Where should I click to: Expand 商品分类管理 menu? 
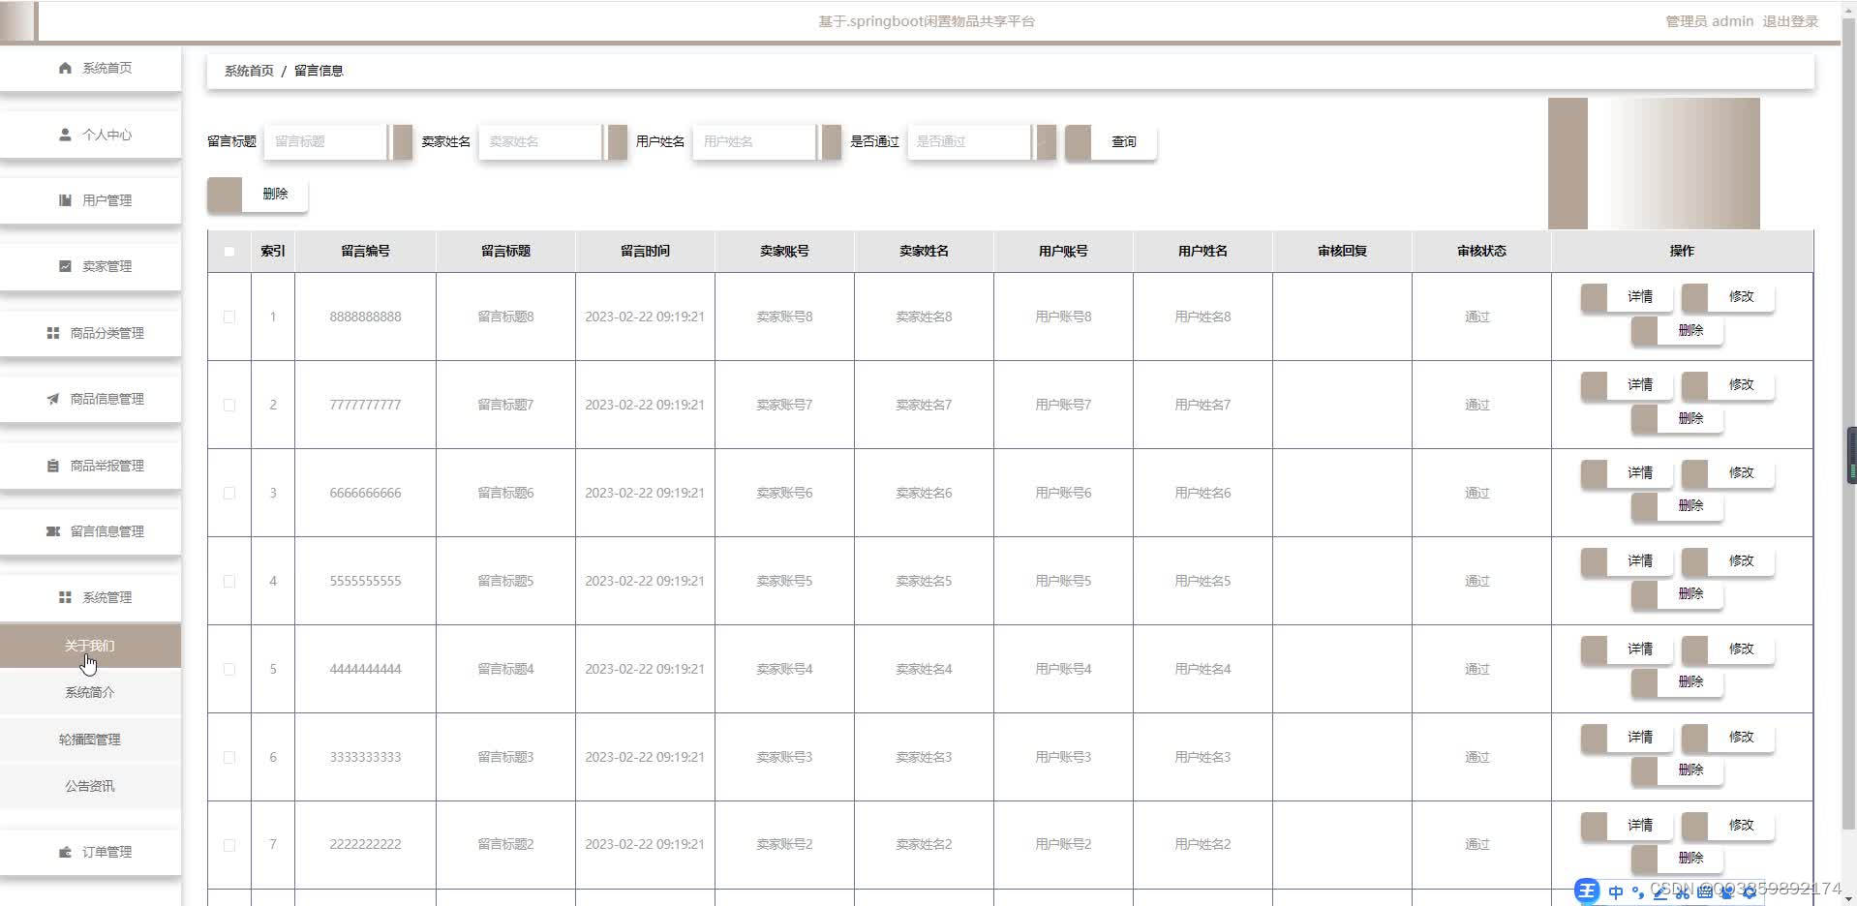90,333
